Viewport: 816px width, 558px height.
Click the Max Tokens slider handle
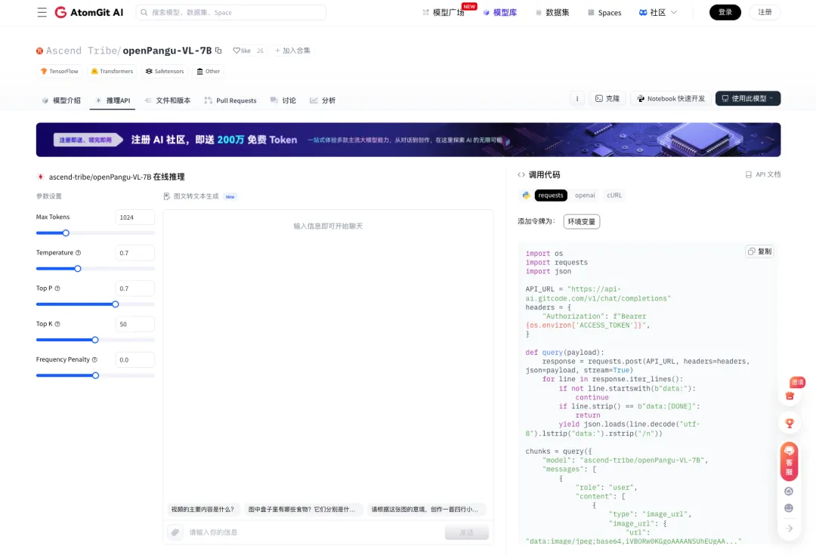[x=66, y=233]
